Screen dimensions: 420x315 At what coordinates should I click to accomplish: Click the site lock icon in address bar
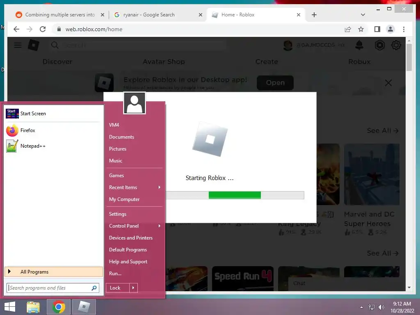[59, 29]
